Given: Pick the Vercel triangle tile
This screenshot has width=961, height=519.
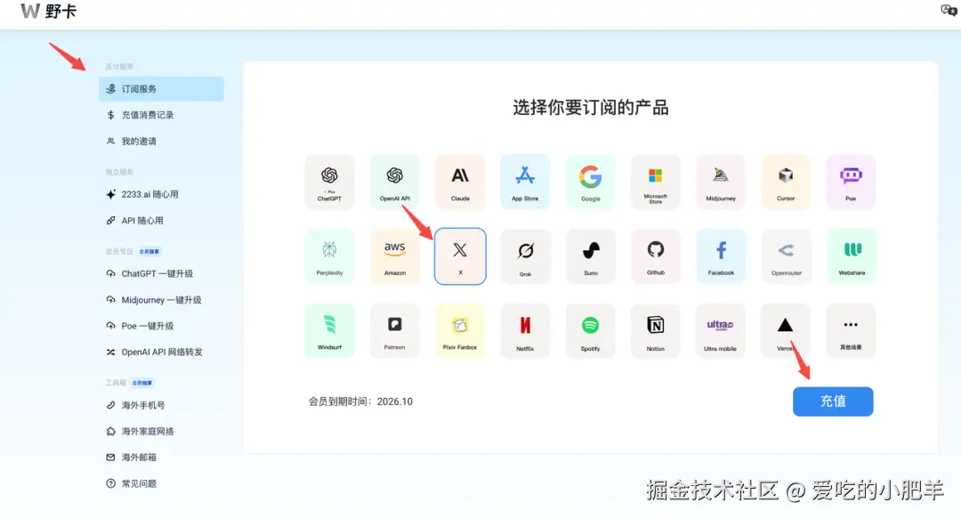Looking at the screenshot, I should (x=786, y=331).
